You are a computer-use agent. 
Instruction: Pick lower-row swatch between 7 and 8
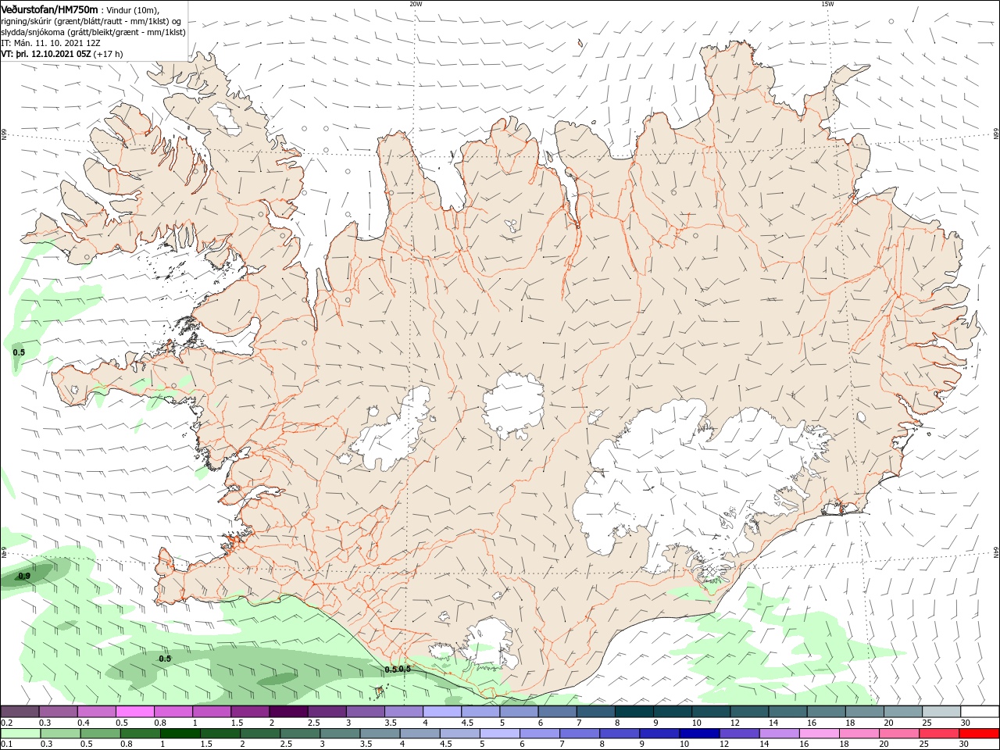579,734
